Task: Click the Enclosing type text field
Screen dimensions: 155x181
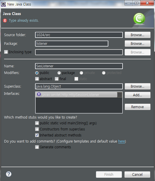Action: tap(79, 52)
